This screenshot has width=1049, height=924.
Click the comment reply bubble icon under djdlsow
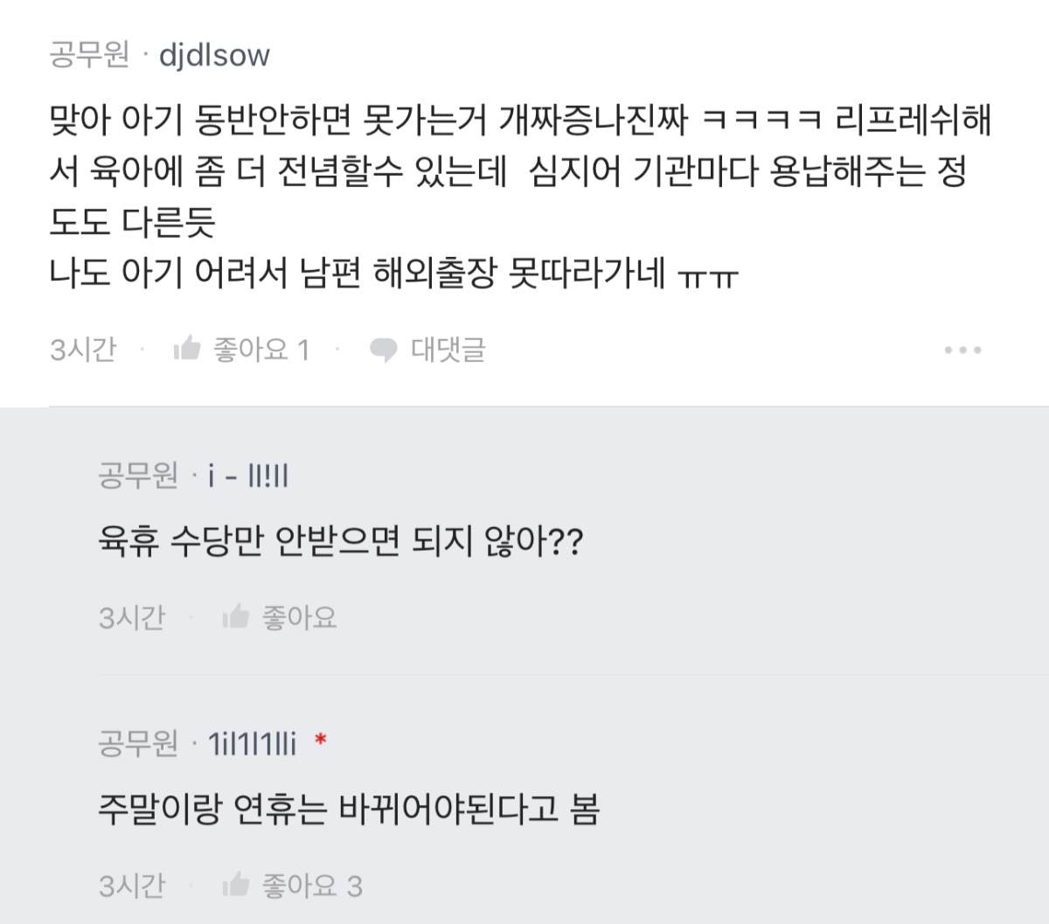coord(384,349)
